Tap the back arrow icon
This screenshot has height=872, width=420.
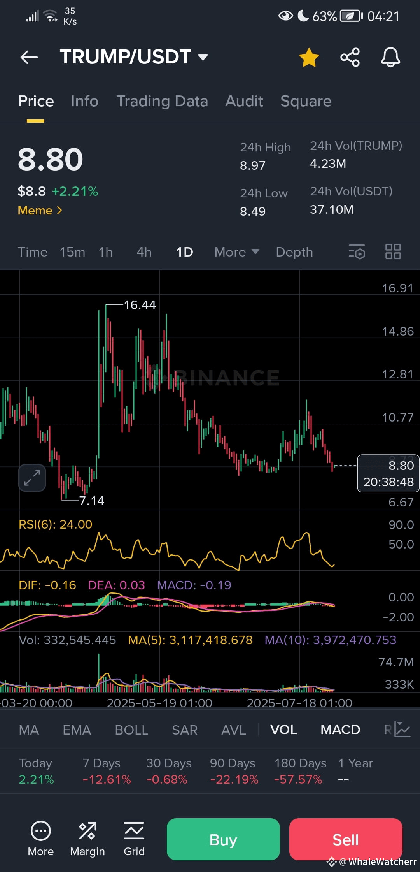click(29, 57)
